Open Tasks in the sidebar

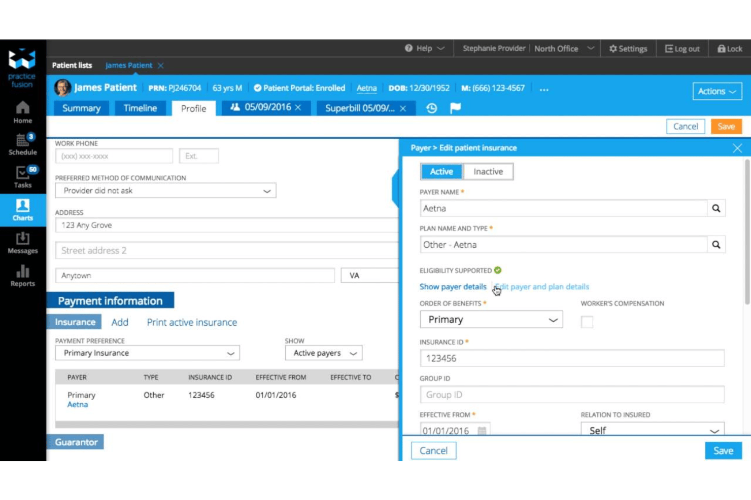23,177
